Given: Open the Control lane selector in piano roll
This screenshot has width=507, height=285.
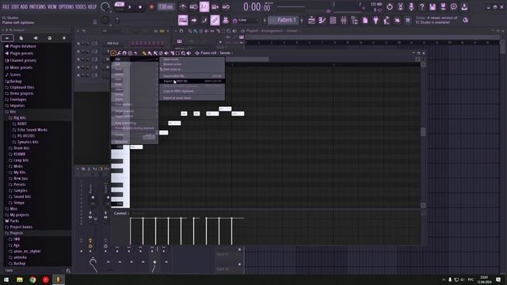Looking at the screenshot, I should point(120,213).
